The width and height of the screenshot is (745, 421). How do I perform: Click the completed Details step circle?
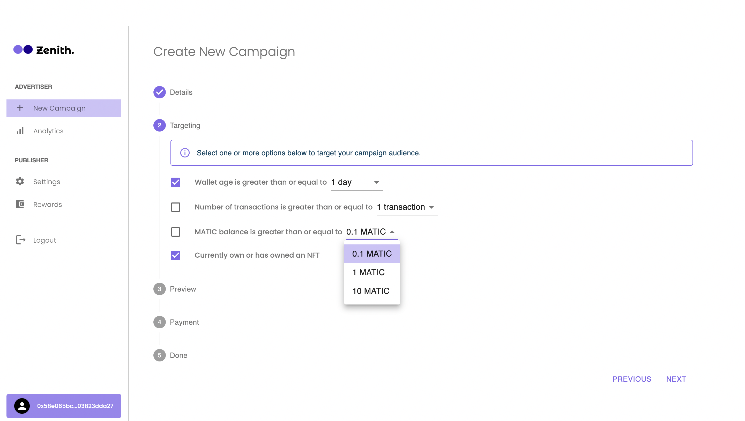coord(159,92)
